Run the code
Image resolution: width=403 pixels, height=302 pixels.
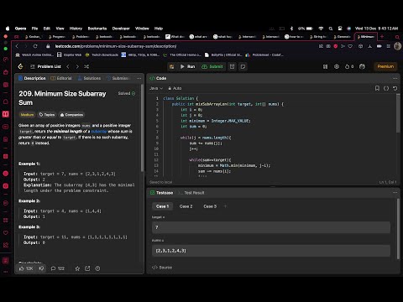pos(187,66)
